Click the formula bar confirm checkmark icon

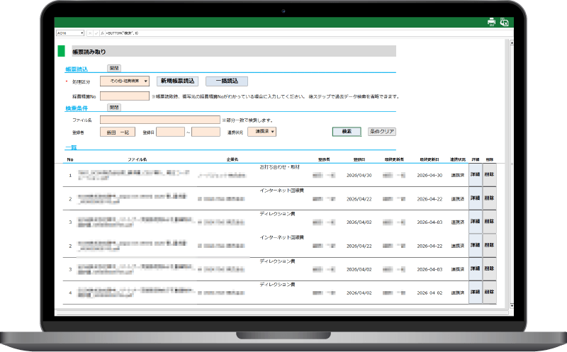coord(96,33)
